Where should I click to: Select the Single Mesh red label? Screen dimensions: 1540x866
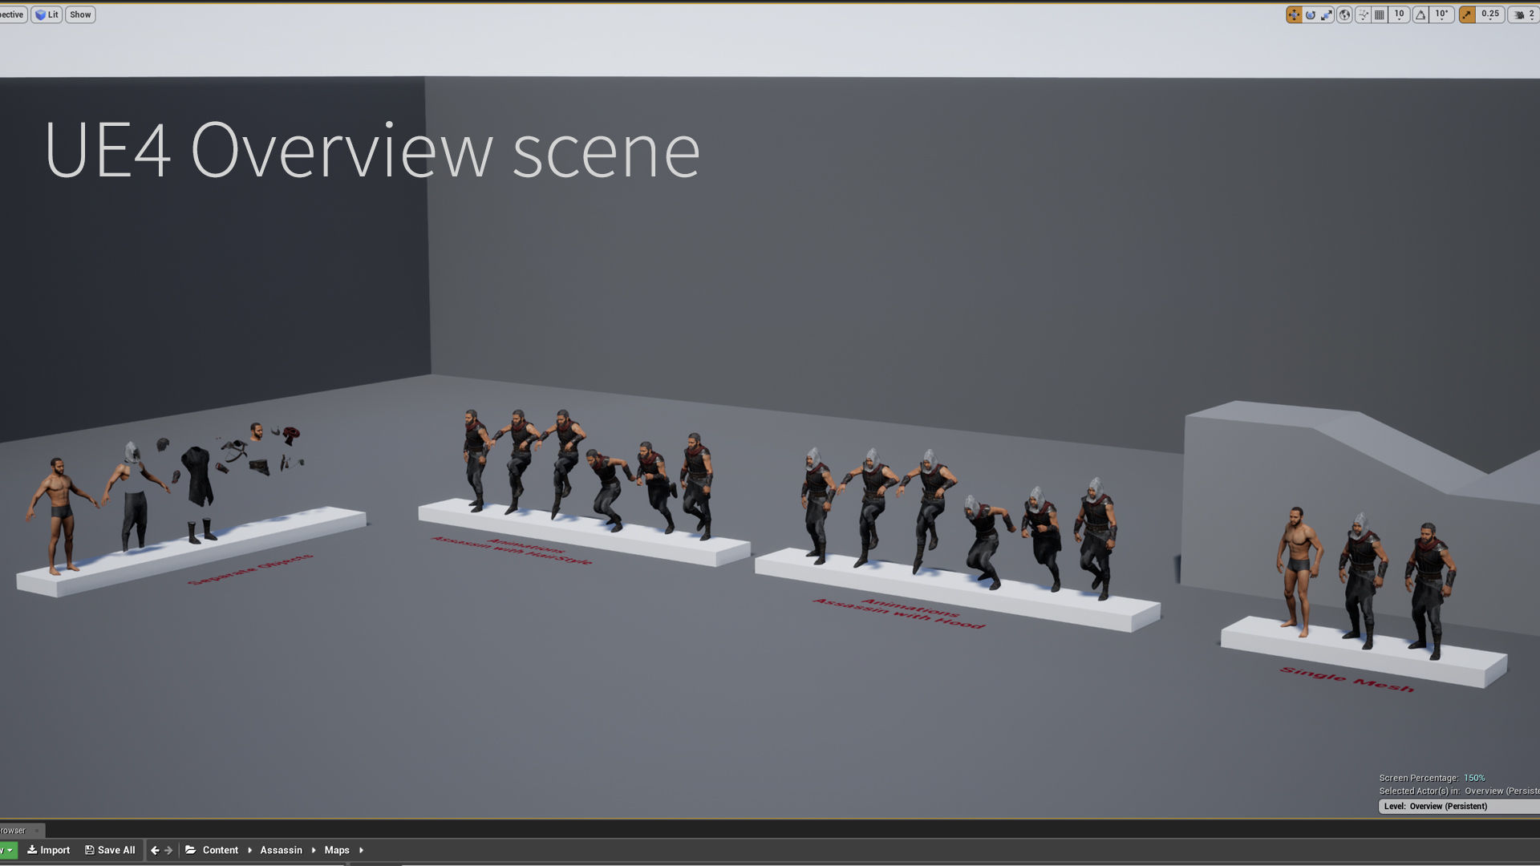(x=1347, y=679)
